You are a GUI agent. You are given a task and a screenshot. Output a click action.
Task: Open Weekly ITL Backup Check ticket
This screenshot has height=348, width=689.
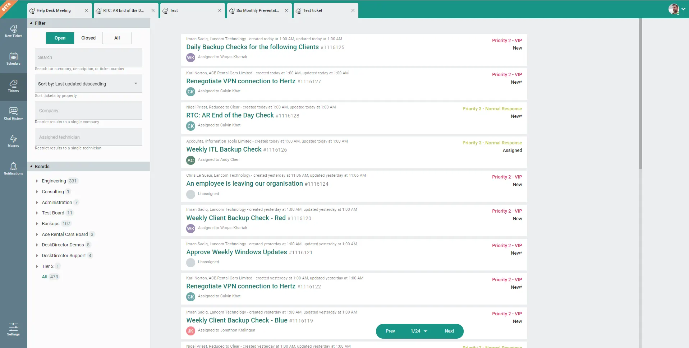[x=224, y=149]
